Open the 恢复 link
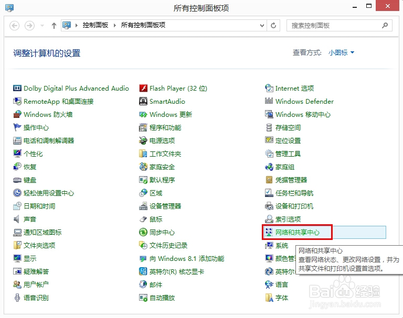This screenshot has width=403, height=318. tap(30, 167)
